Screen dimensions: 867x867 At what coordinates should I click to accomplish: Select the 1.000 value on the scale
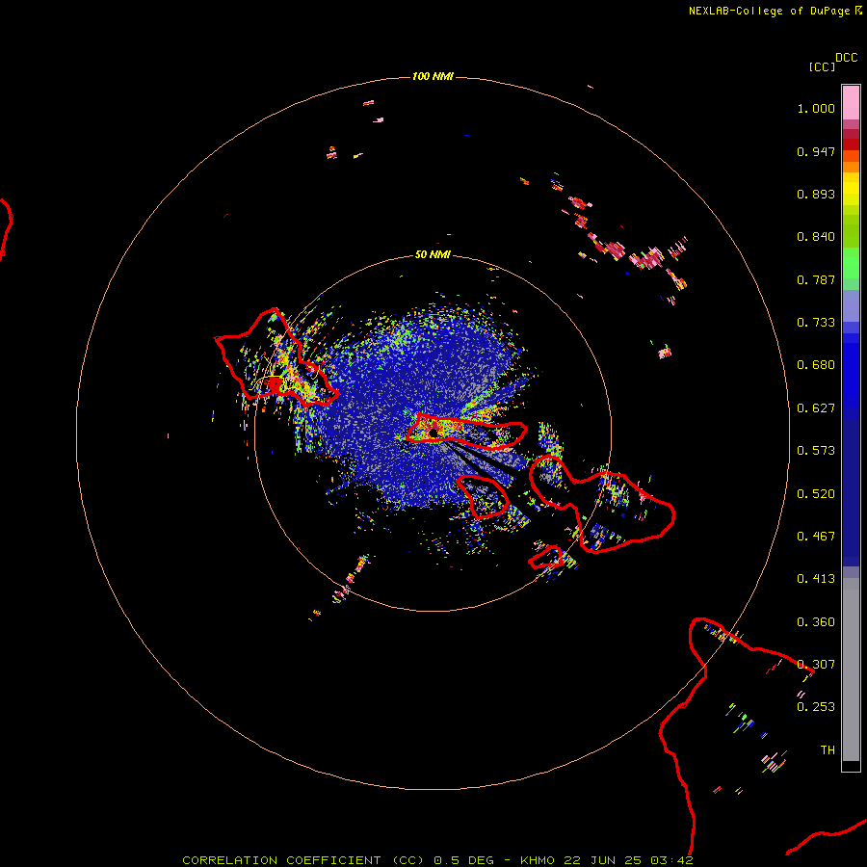click(816, 108)
